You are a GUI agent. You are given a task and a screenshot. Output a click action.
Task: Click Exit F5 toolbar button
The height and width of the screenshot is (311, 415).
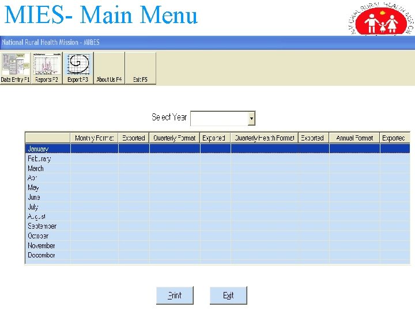140,68
